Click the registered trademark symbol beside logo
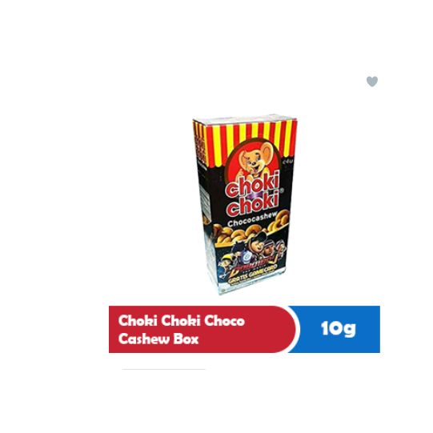Screen dimensions: 433x433 tap(282, 190)
